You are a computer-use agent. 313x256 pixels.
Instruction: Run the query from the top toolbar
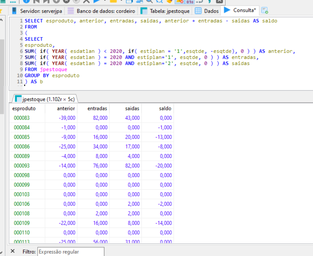tap(97, 1)
